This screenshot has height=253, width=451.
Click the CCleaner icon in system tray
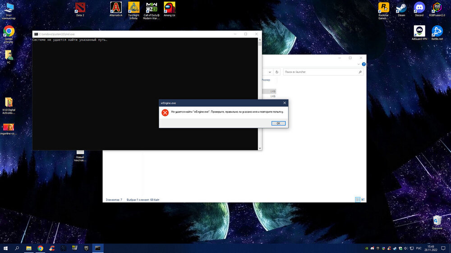click(389, 248)
